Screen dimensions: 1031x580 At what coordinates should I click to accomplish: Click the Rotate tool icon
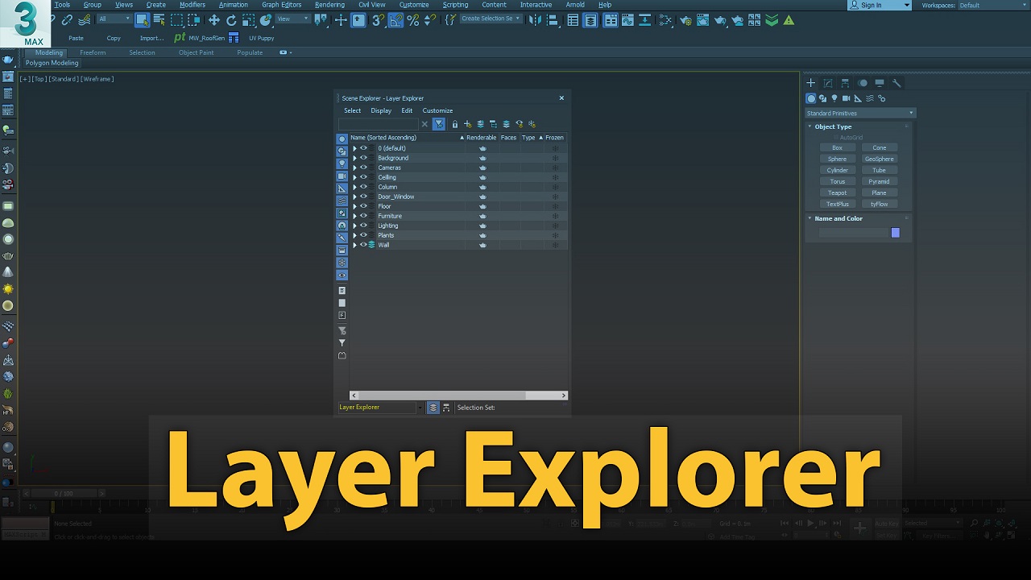tap(231, 20)
